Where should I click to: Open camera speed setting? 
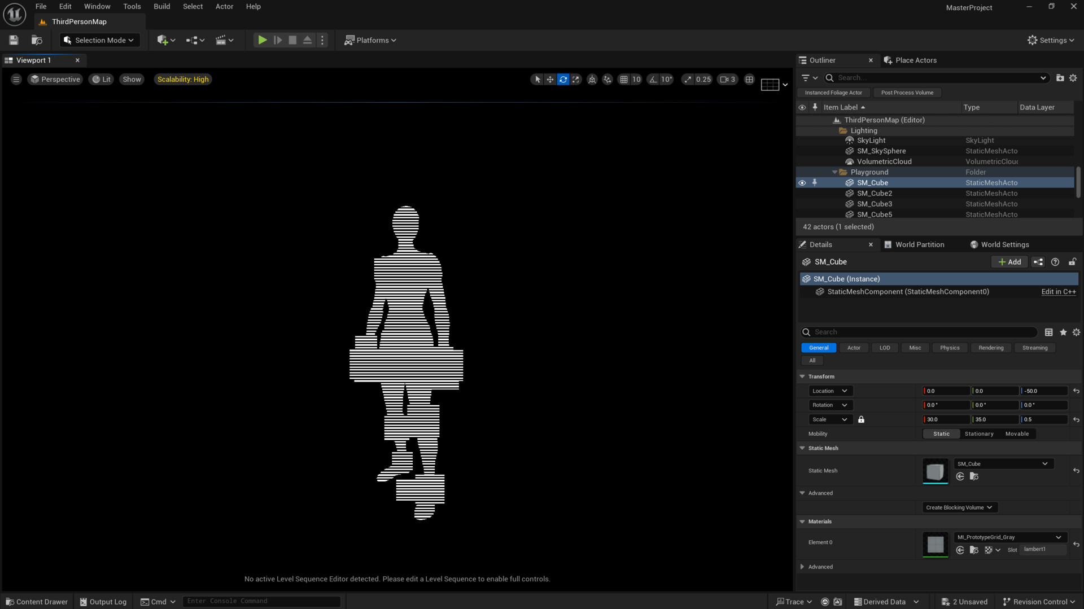pyautogui.click(x=728, y=80)
